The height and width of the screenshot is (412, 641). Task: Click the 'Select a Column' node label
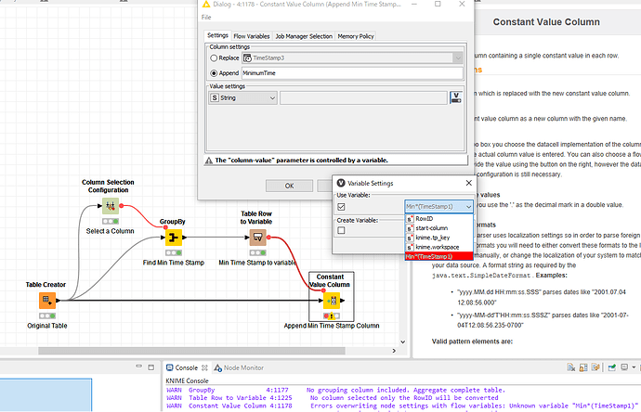110,231
